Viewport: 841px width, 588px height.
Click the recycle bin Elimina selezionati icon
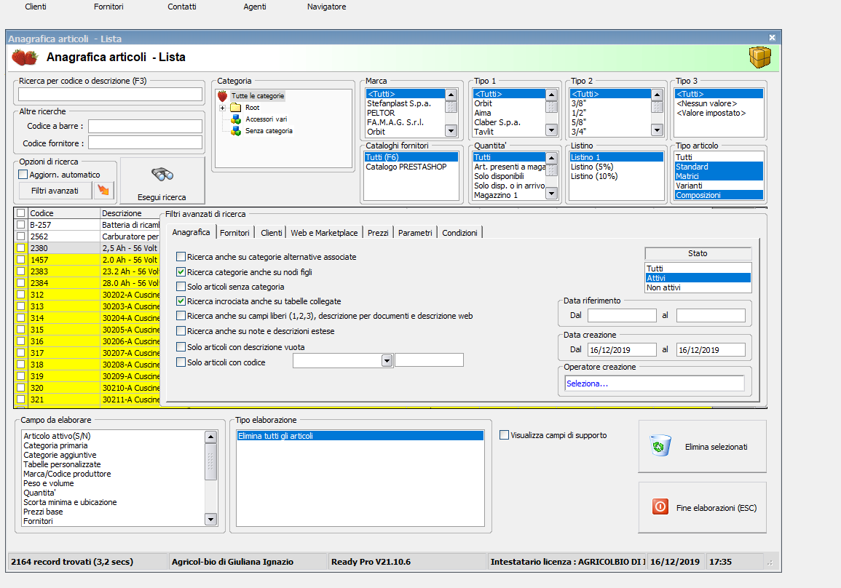point(660,446)
